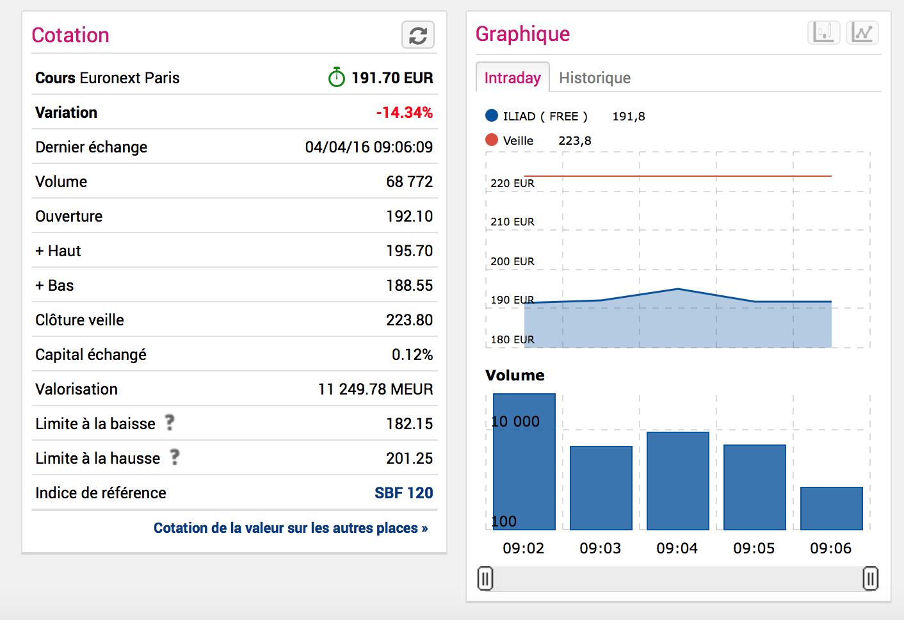Click the 09:06 volume bar
Image resolution: width=904 pixels, height=620 pixels.
pos(831,508)
